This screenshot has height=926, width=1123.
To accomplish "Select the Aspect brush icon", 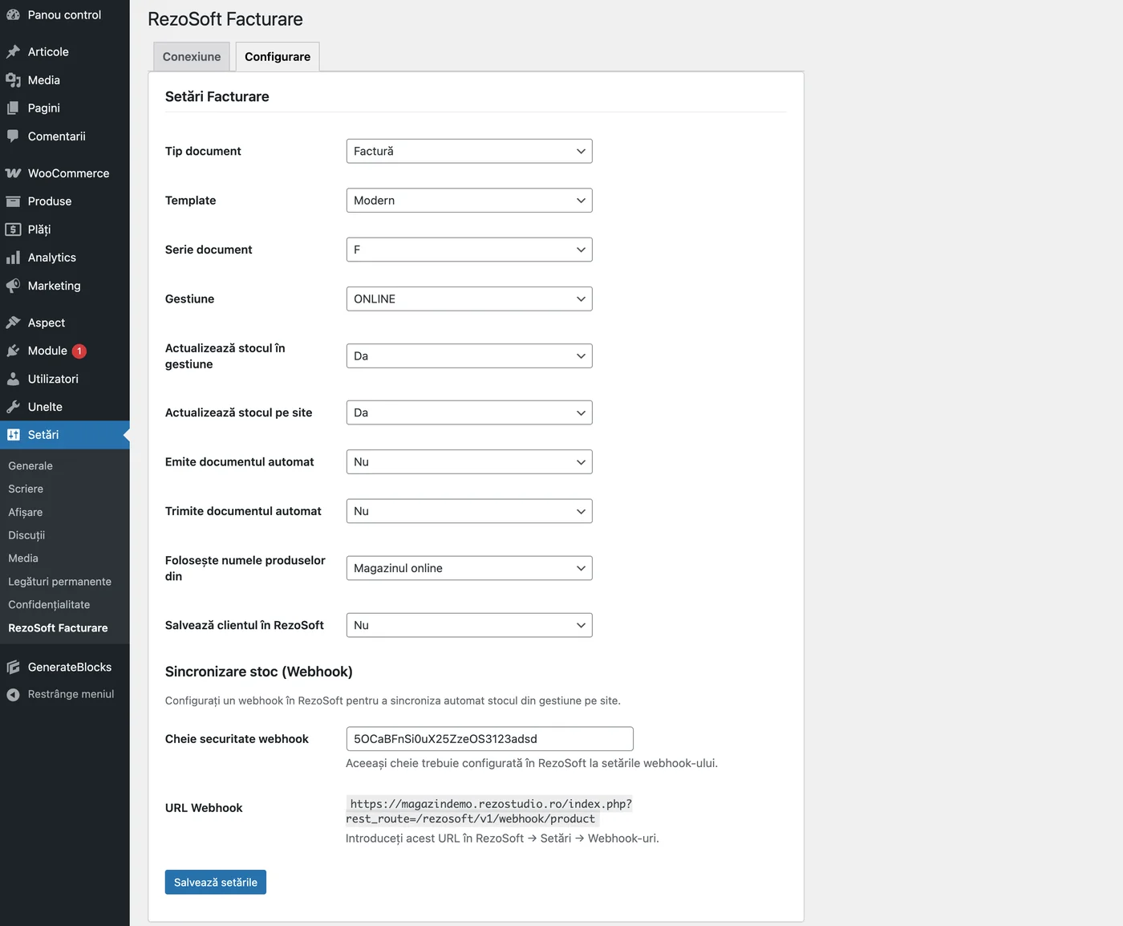I will (x=14, y=322).
